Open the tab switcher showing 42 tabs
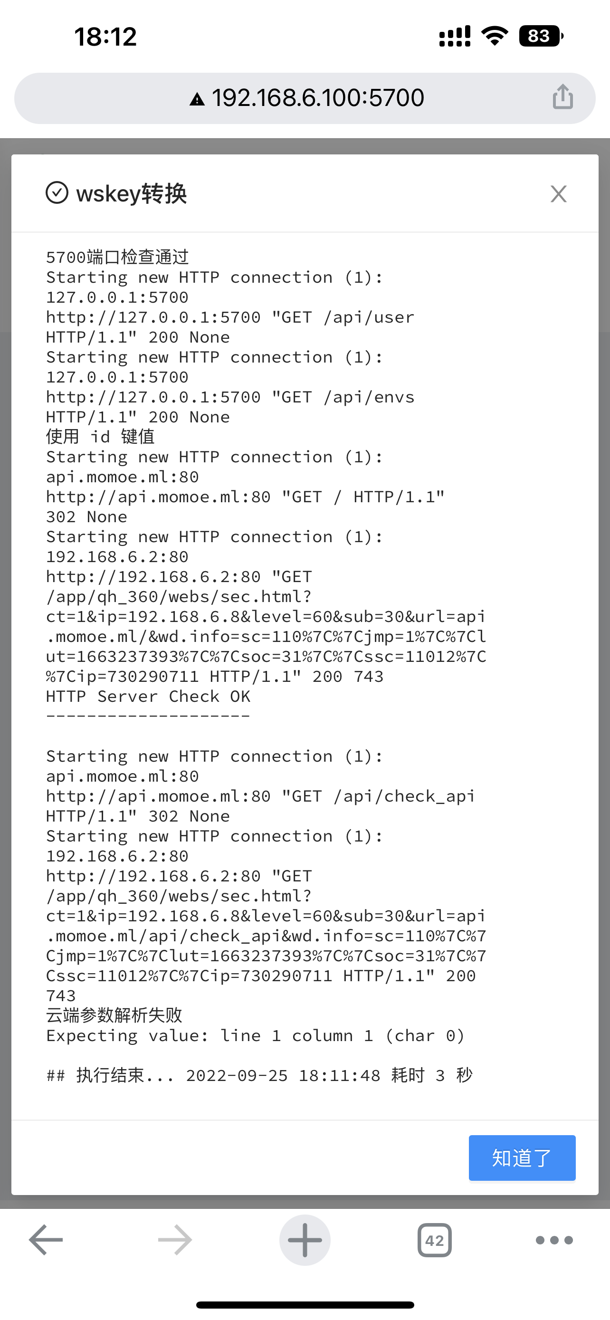The height and width of the screenshot is (1320, 610). click(x=435, y=1240)
